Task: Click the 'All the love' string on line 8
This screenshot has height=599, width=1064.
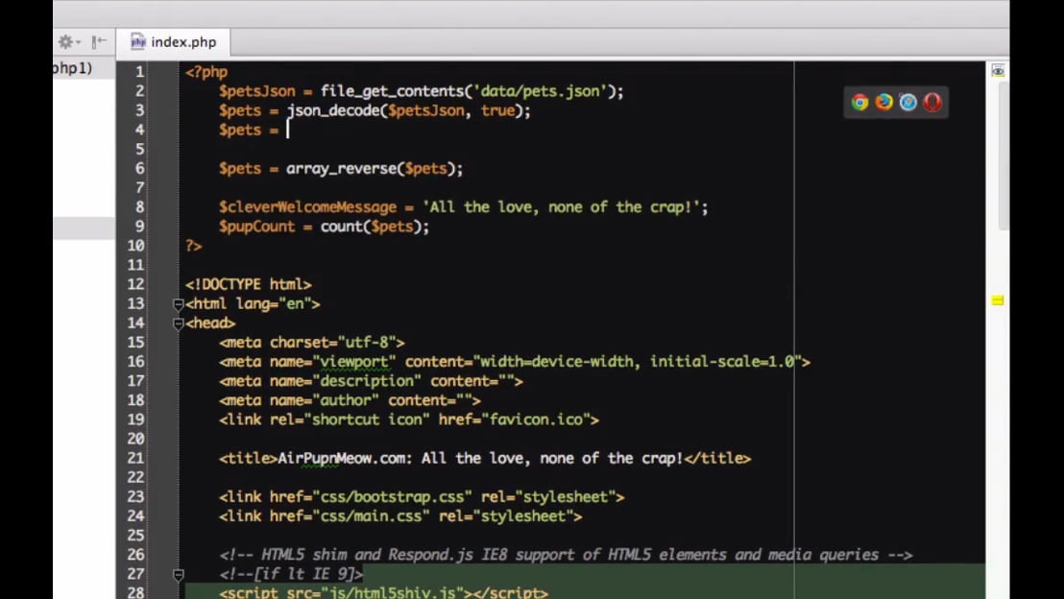Action: coord(561,207)
